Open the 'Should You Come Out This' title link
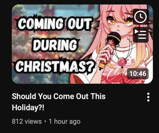Viewport: 159px width, 133px height. click(59, 96)
